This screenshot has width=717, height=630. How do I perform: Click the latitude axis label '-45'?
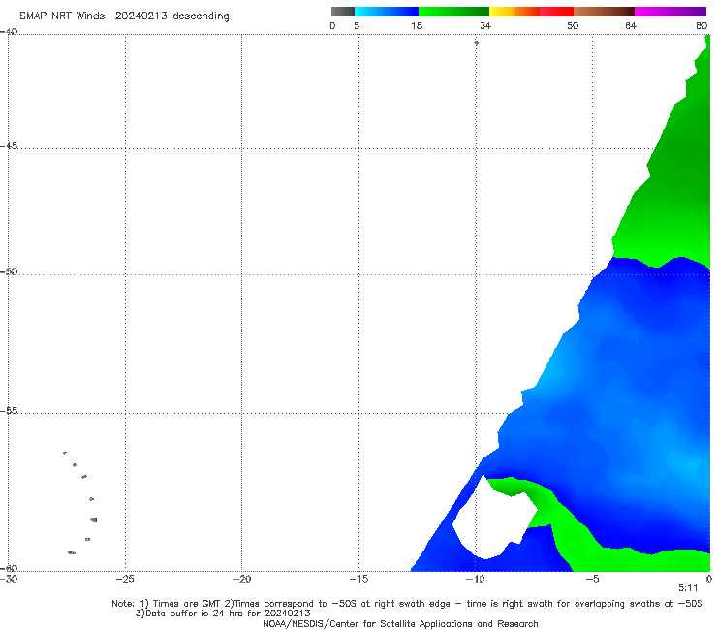click(x=9, y=146)
